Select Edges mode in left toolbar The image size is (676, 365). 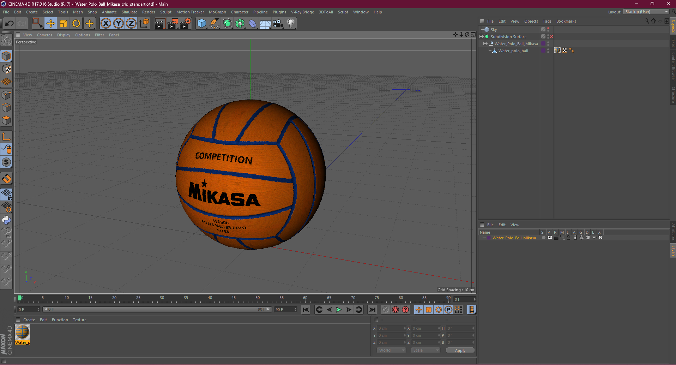click(x=6, y=107)
